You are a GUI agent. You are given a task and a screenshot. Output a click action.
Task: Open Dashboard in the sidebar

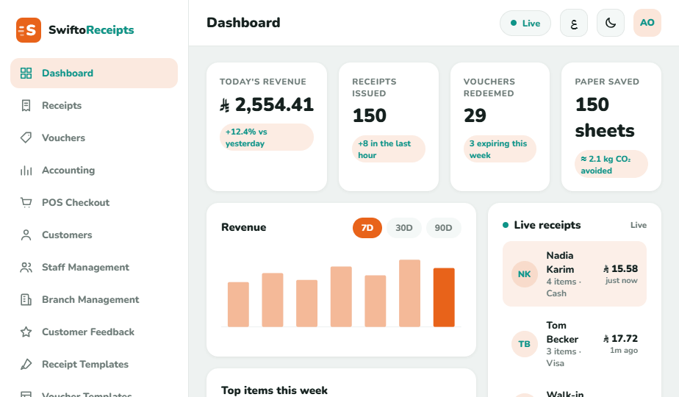click(94, 74)
